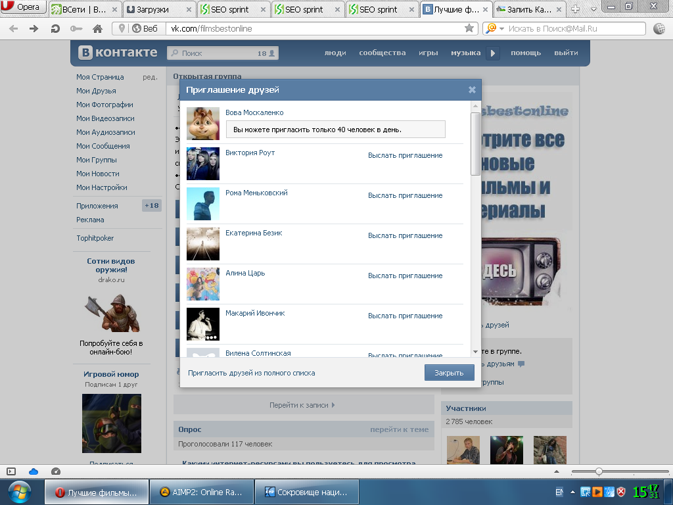673x505 pixels.
Task: Go forward with the browser forward arrow
Action: [x=34, y=29]
